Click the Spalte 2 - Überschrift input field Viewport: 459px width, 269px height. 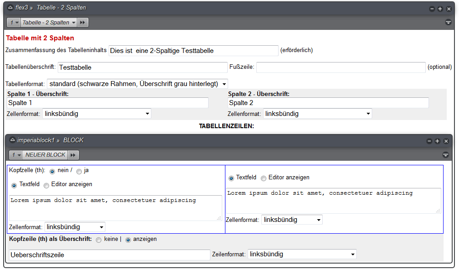[328, 103]
